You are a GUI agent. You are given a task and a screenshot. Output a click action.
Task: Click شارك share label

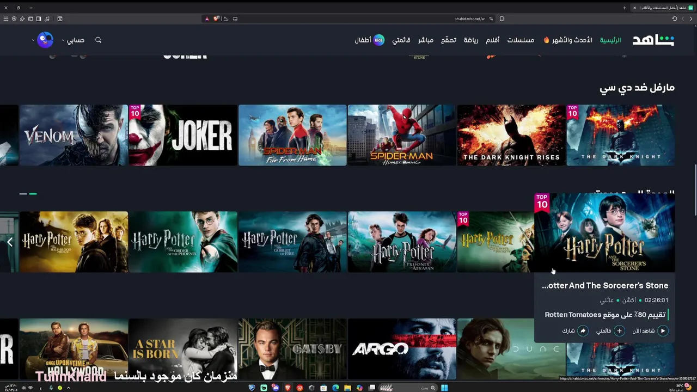[x=568, y=330]
